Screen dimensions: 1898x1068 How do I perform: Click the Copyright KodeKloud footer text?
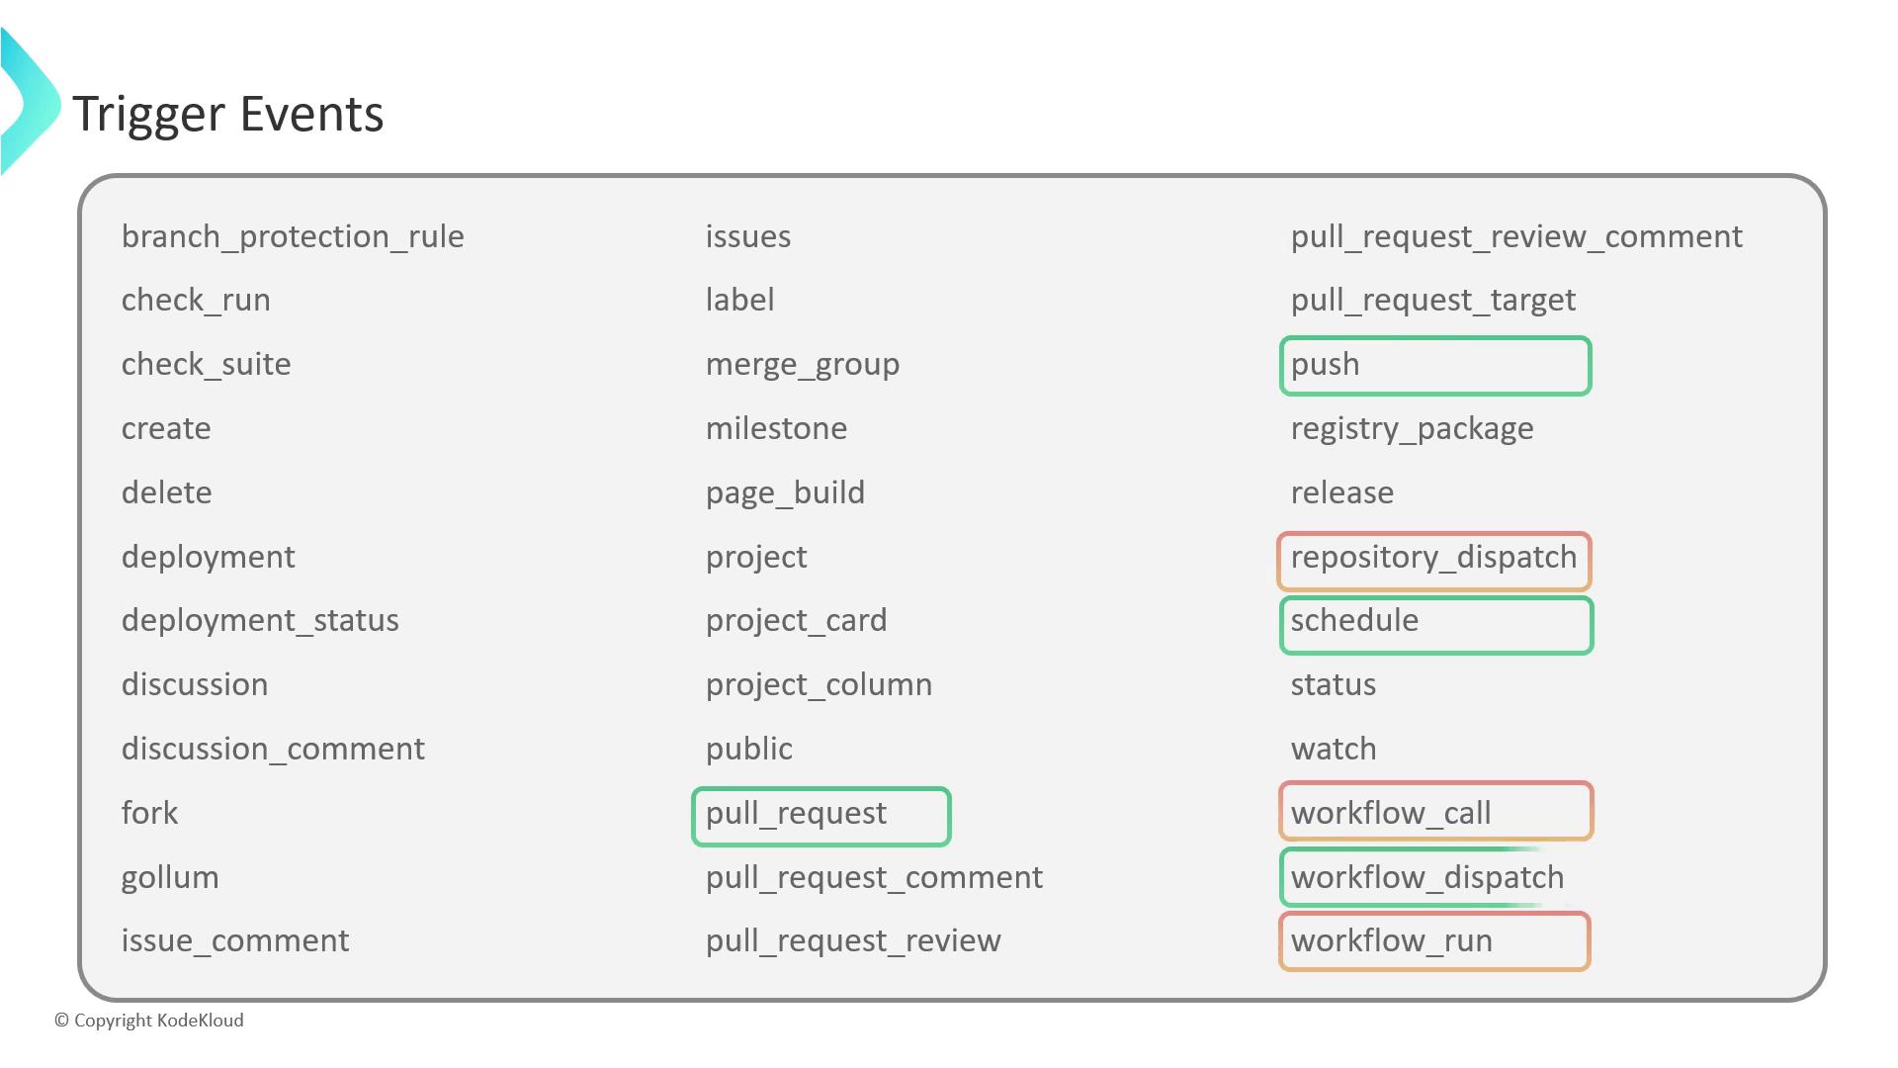coord(149,1021)
